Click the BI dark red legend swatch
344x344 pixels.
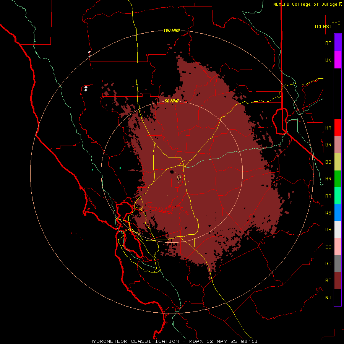(x=338, y=281)
